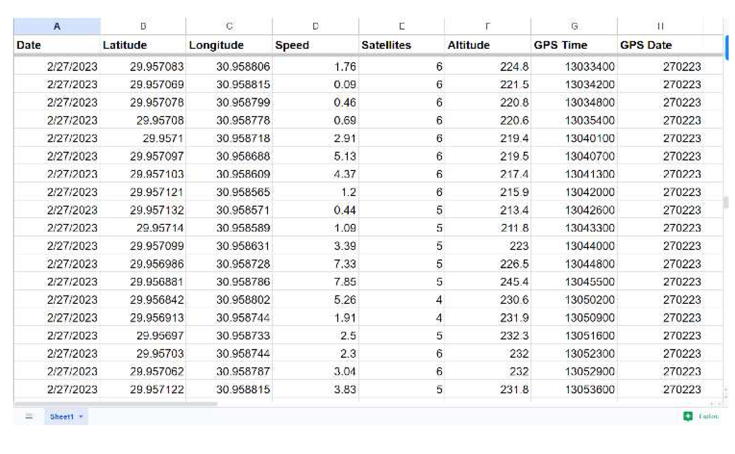Select the Sheet1 tab
Image resolution: width=735 pixels, height=454 pixels.
click(x=62, y=417)
